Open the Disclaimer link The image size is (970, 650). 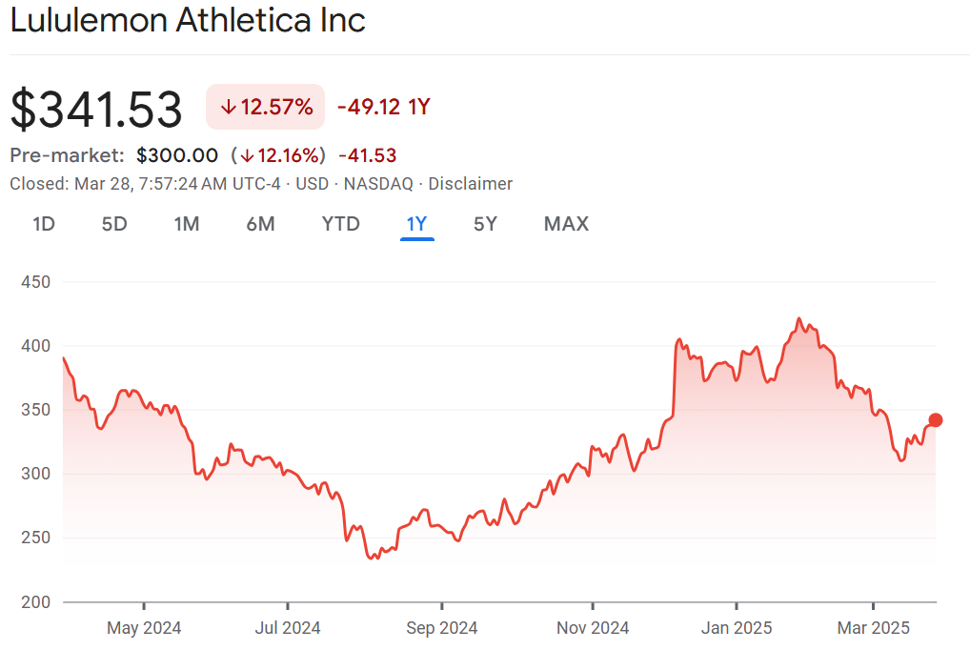click(x=470, y=184)
